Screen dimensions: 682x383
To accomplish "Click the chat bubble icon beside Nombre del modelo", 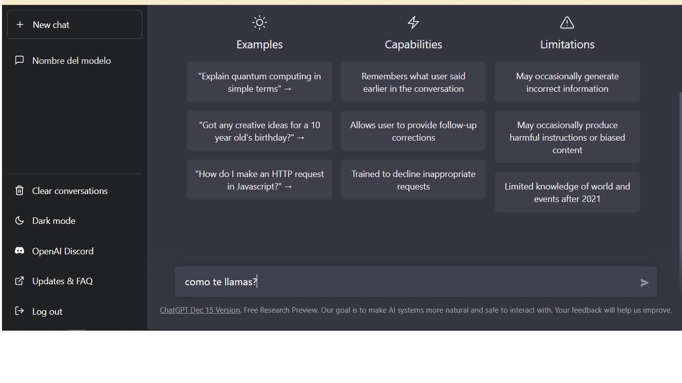I will pos(19,60).
